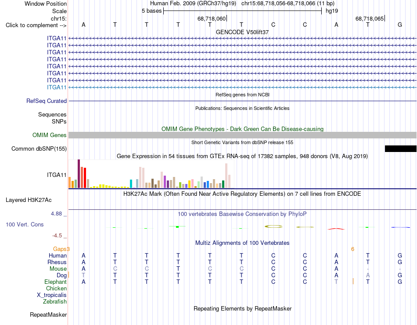417x325 pixels.
Task: Click the chr15: ruler label
Action: [x=58, y=18]
